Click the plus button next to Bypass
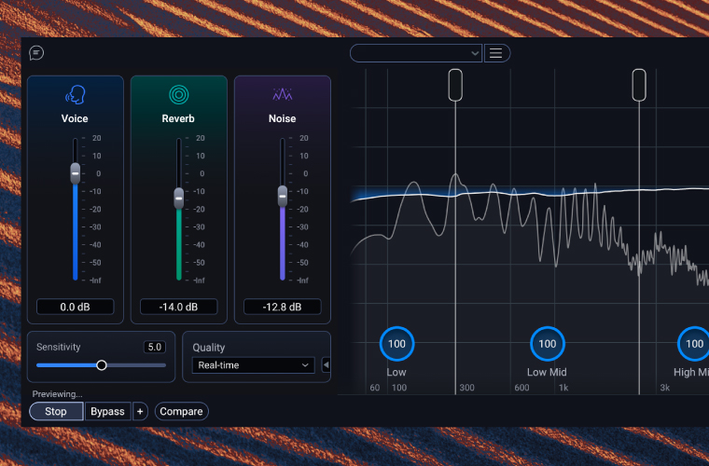This screenshot has width=709, height=466. pos(140,411)
